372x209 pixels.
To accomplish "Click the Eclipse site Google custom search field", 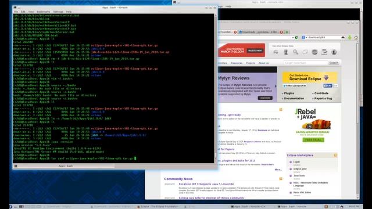I will pos(306,63).
